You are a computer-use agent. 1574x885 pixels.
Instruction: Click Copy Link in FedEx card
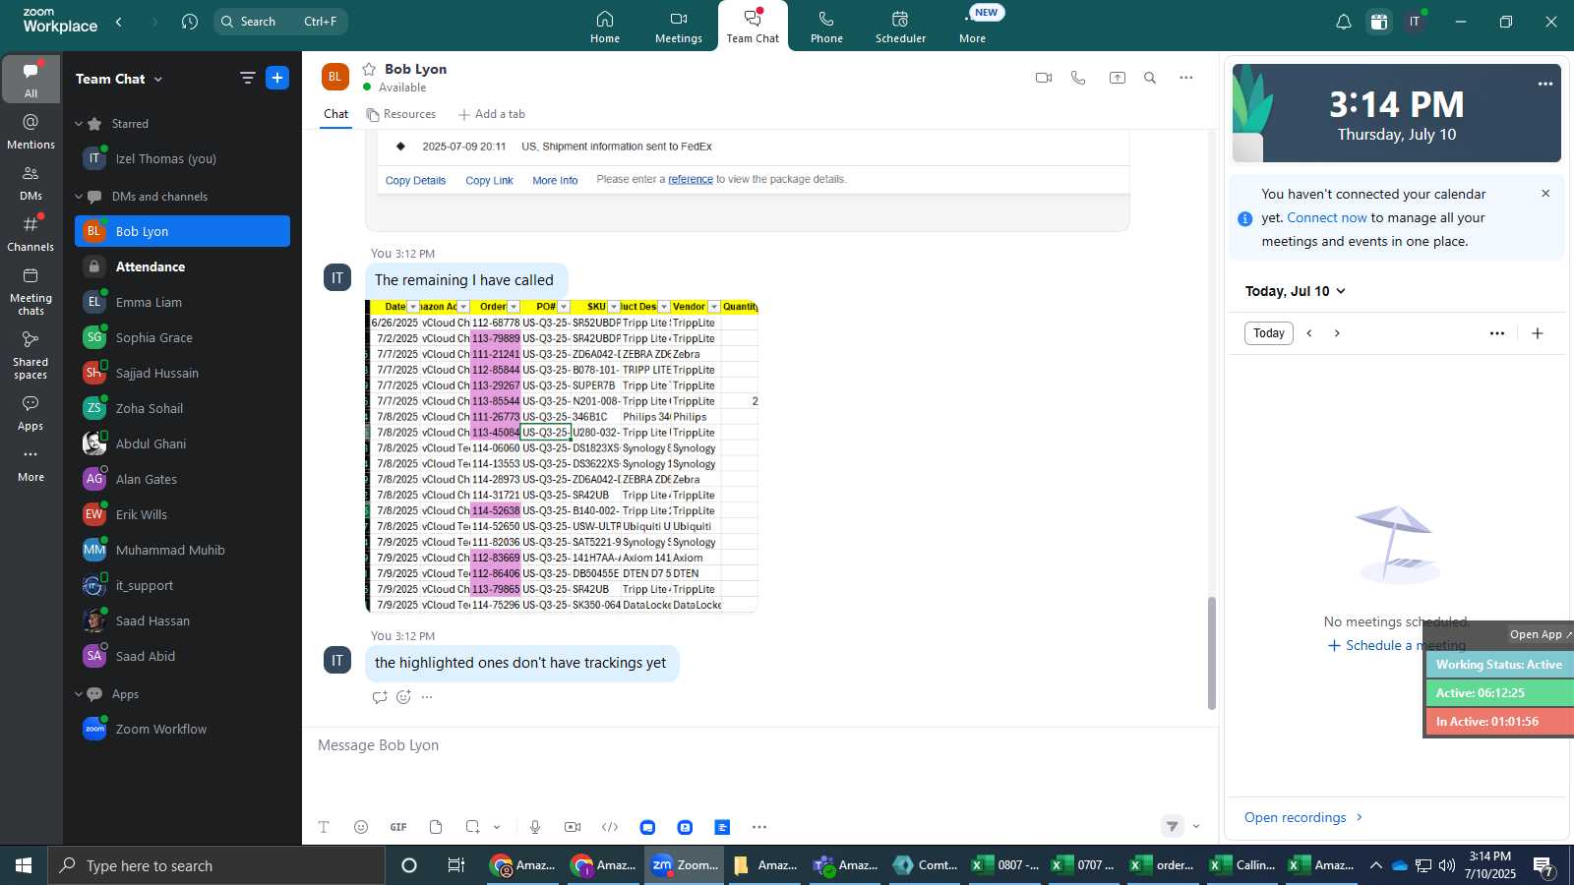point(489,181)
